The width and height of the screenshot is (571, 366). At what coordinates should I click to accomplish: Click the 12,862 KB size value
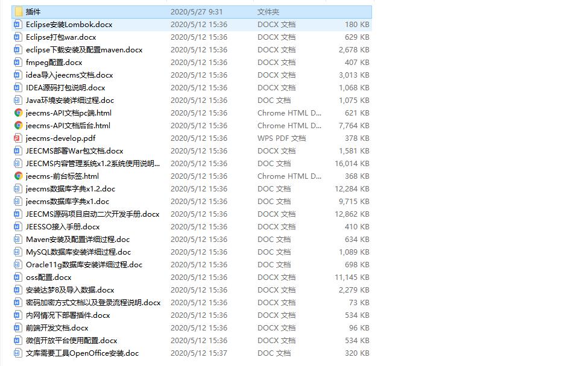pyautogui.click(x=352, y=214)
